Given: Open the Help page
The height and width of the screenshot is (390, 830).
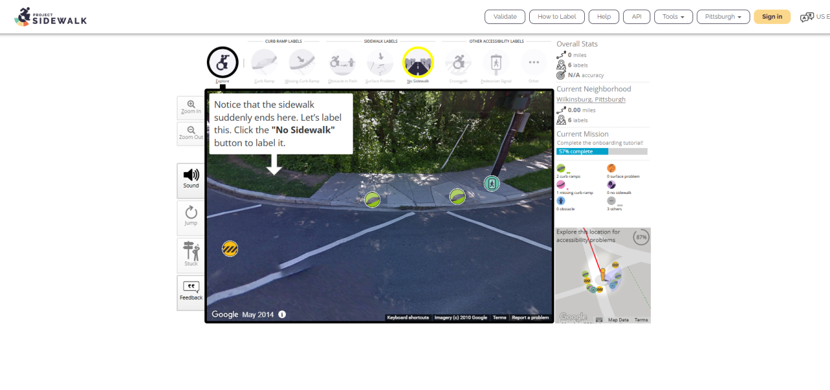Looking at the screenshot, I should [x=604, y=17].
